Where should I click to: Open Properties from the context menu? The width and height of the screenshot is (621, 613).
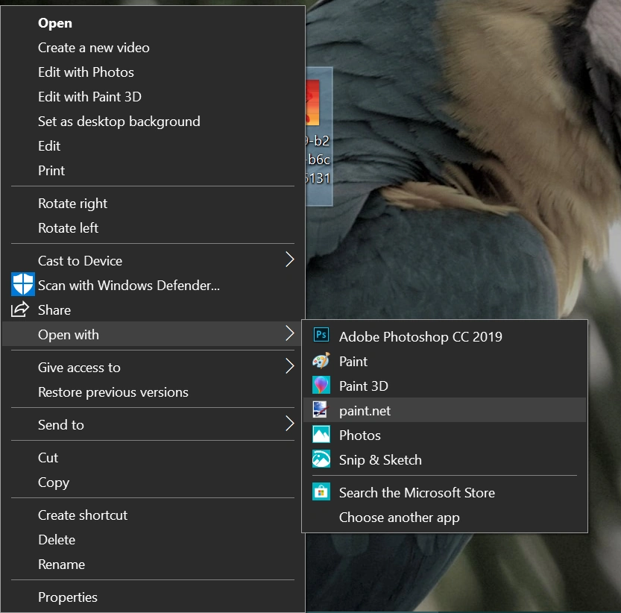pos(153,597)
